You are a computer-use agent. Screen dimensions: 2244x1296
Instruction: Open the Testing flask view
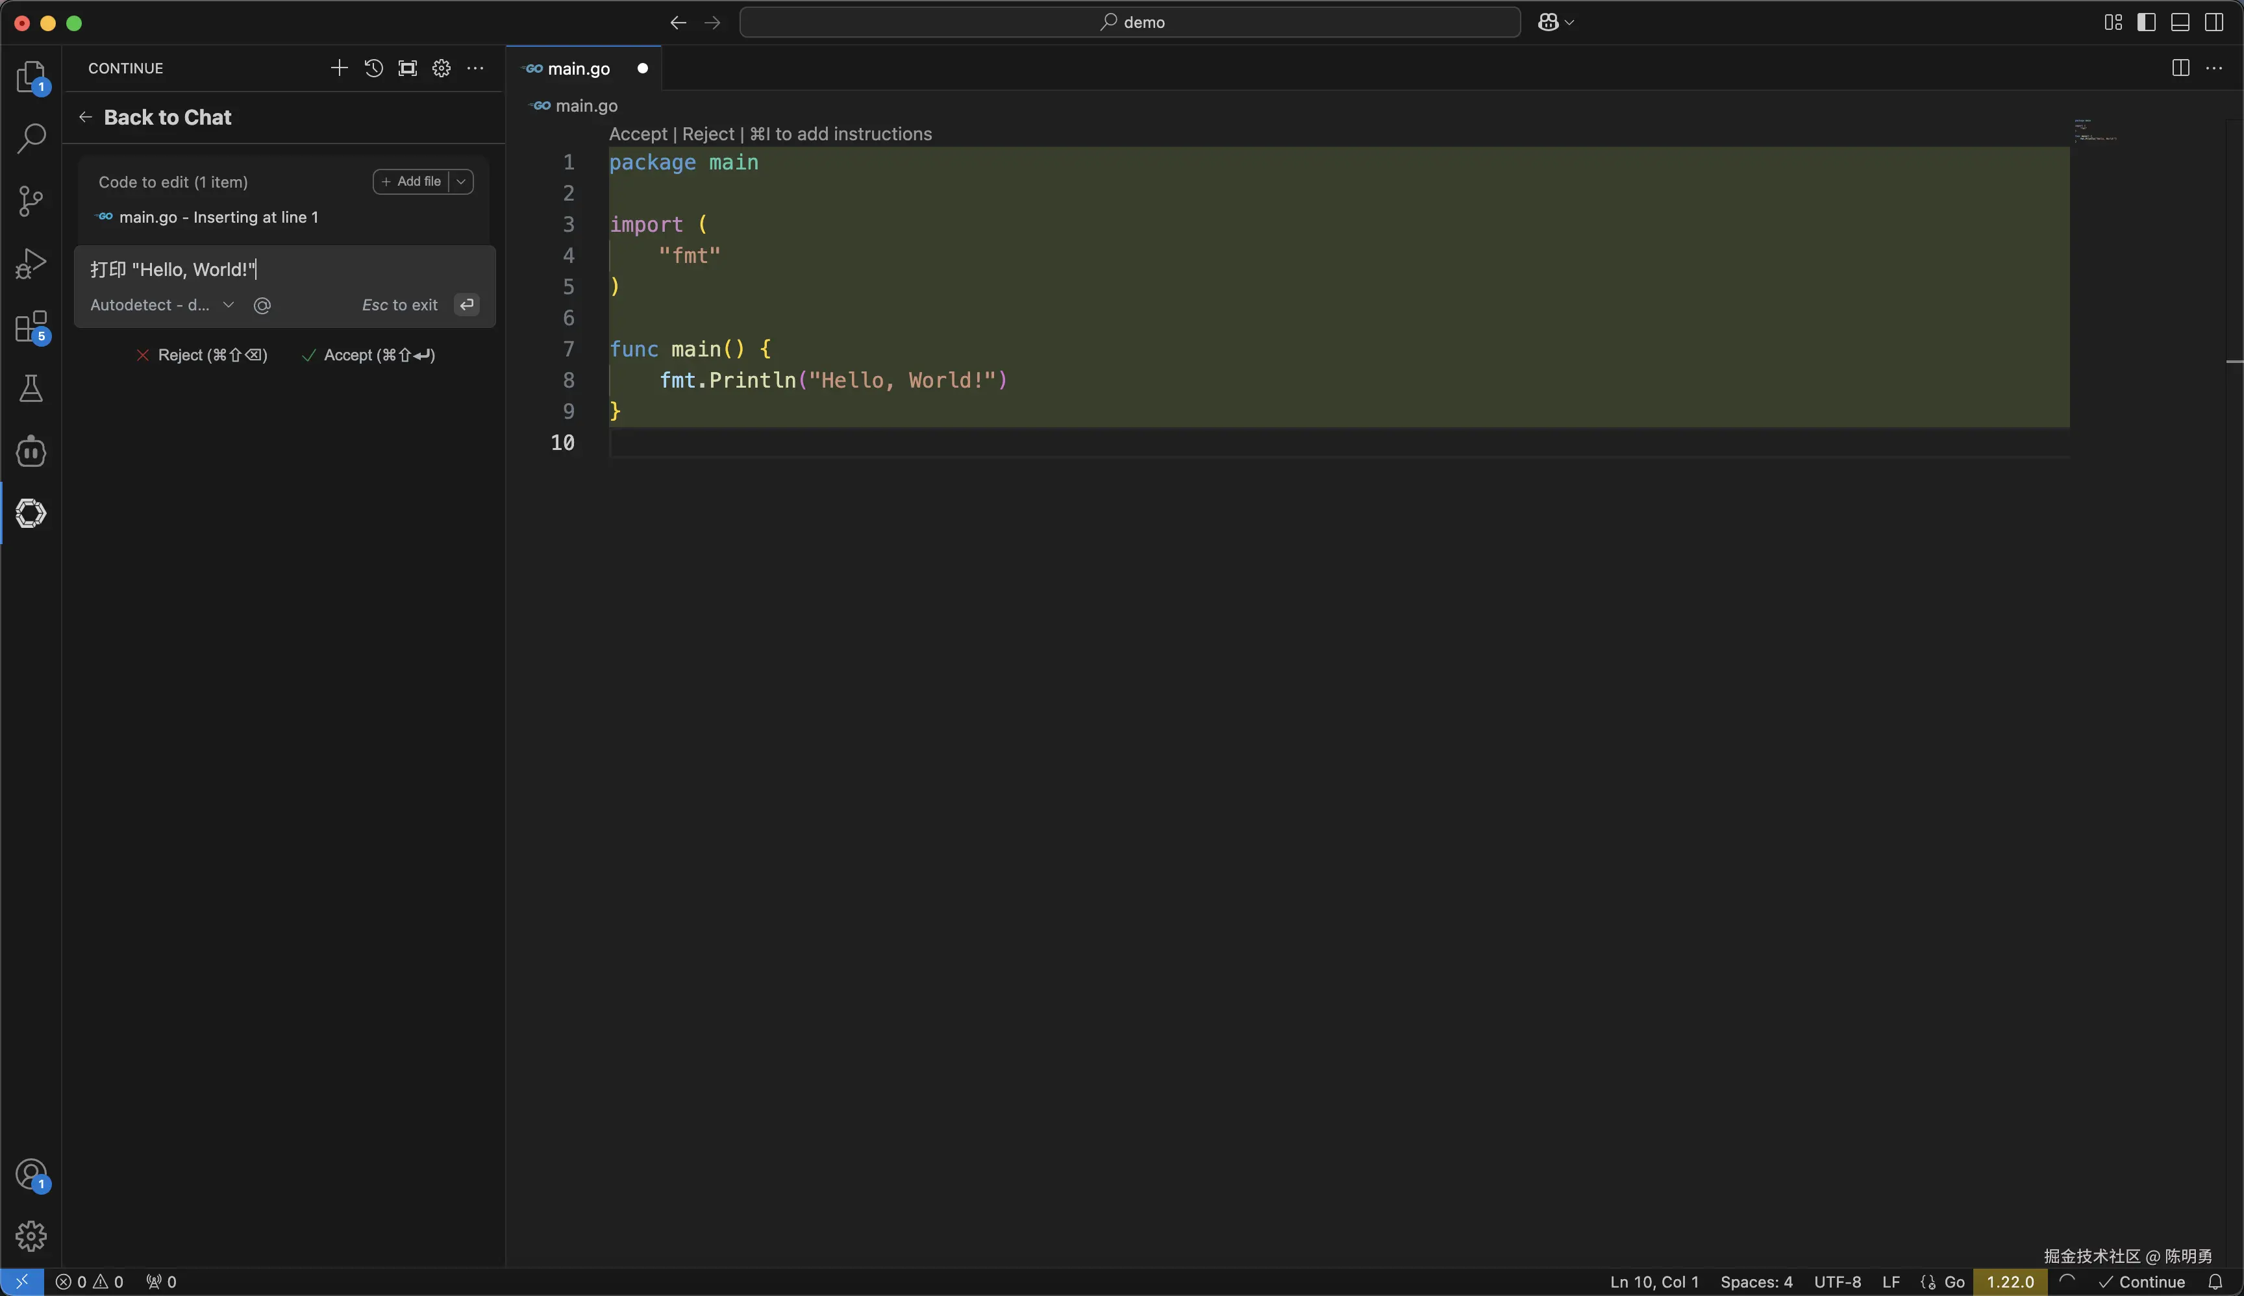click(31, 389)
